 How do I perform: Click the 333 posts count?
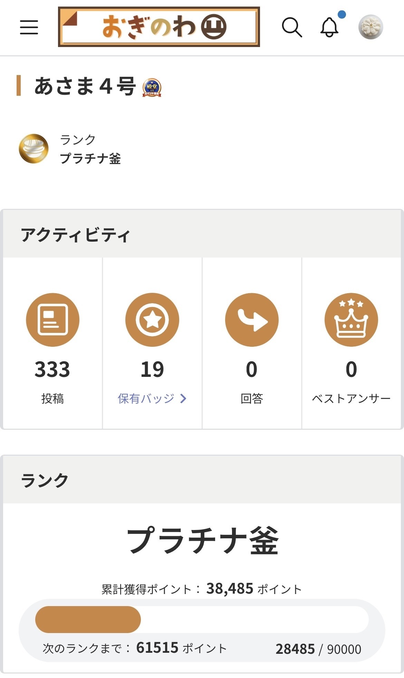click(x=52, y=369)
